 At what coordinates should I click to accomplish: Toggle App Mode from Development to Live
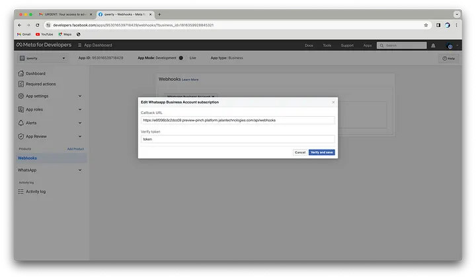(181, 58)
